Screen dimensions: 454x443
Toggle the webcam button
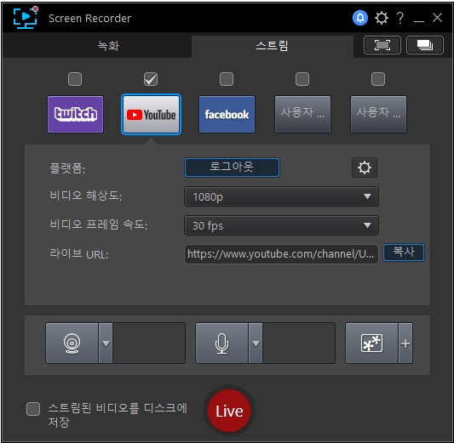click(72, 343)
